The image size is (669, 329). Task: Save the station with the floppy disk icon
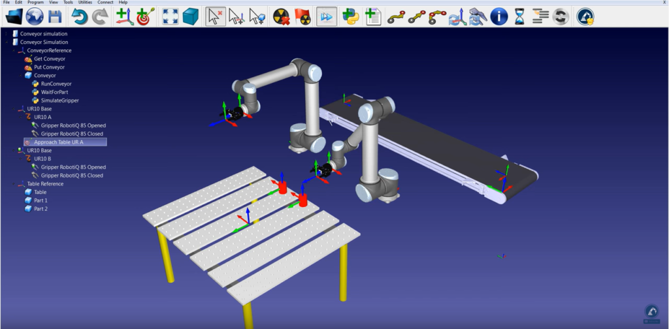point(55,16)
